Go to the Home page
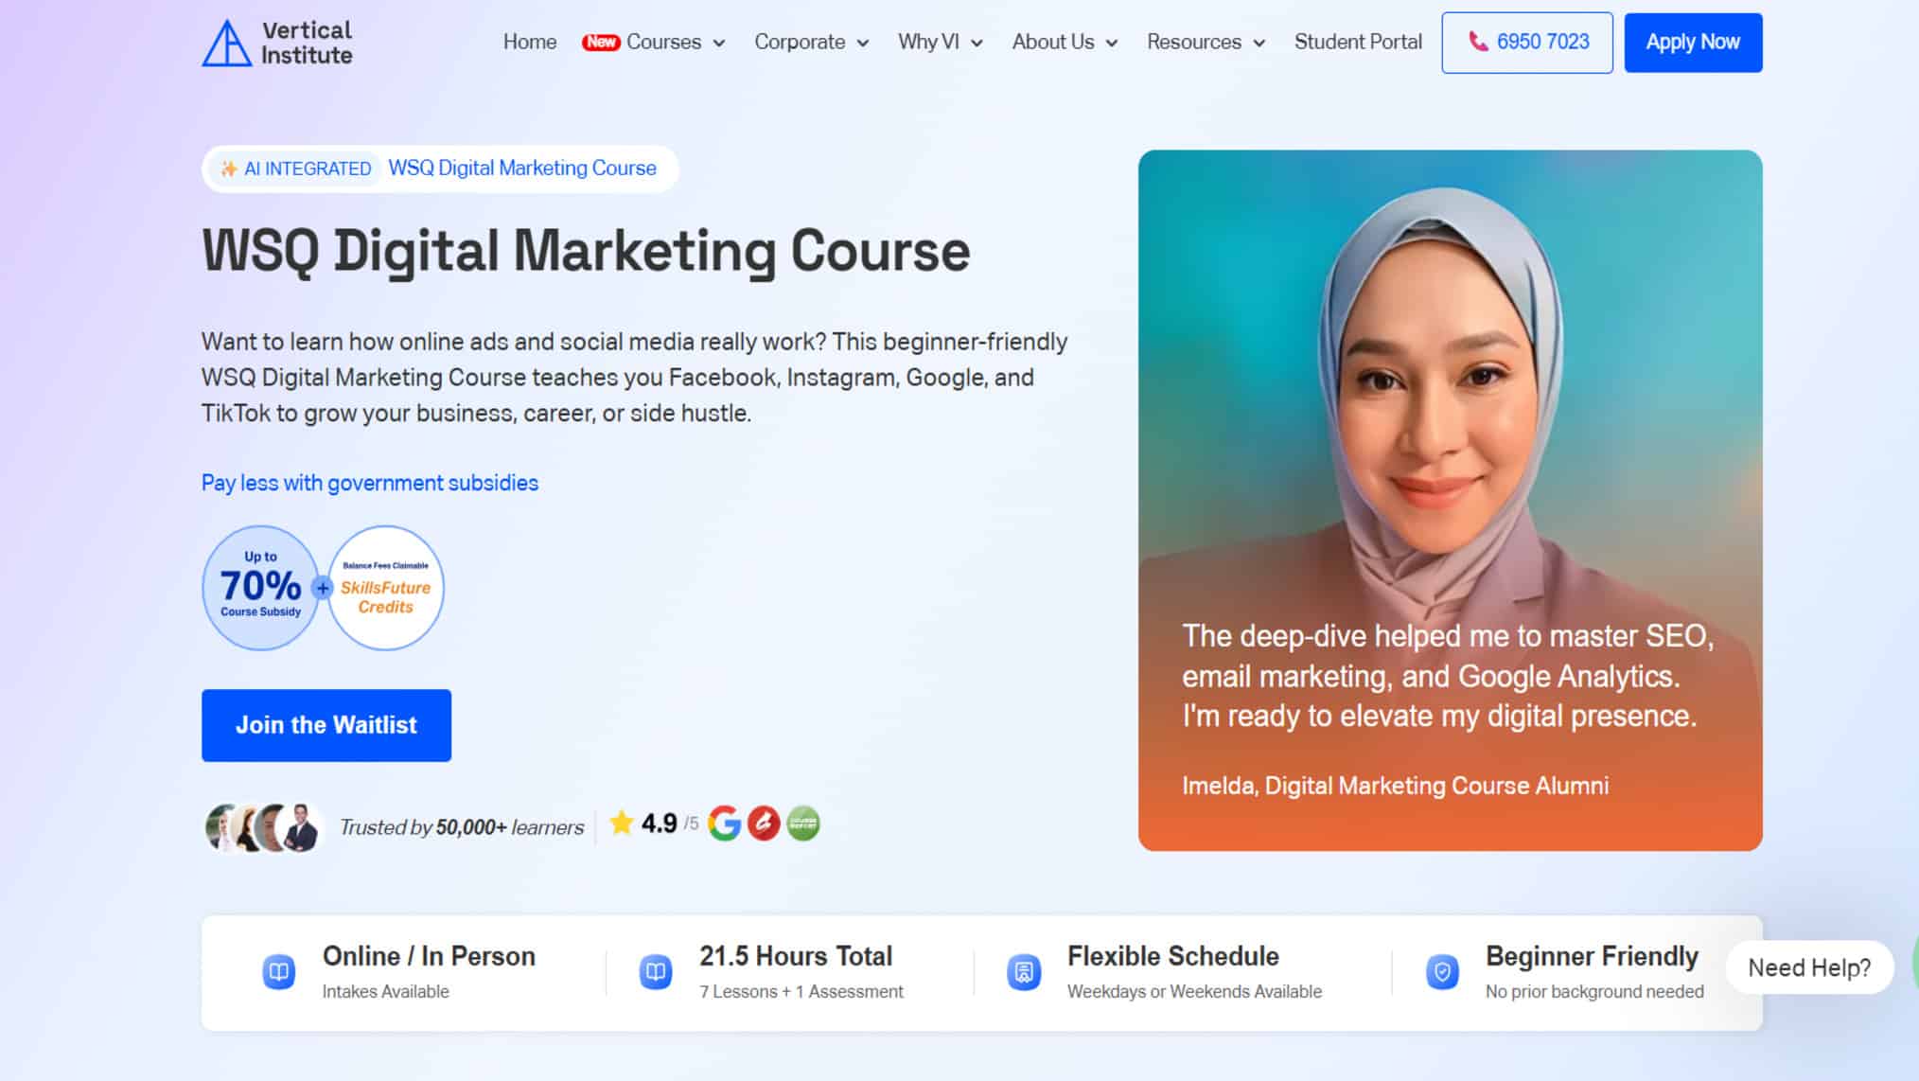Viewport: 1919px width, 1081px height. (530, 42)
